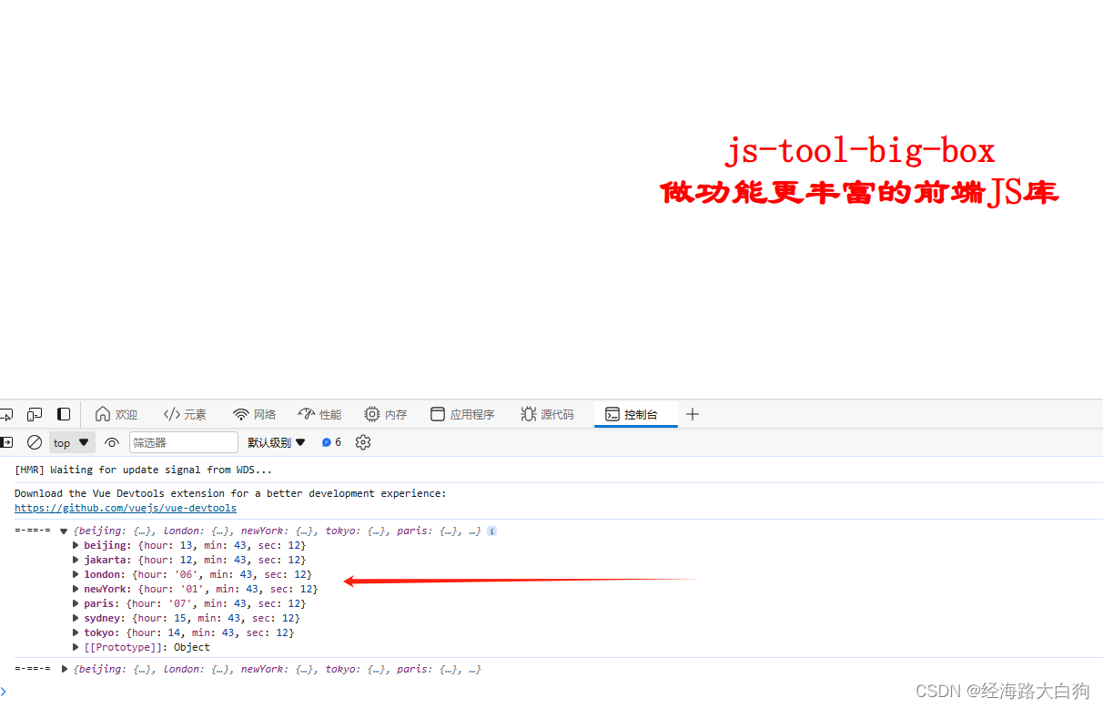This screenshot has height=708, width=1103.
Task: Open the 默认级别 log level dropdown
Action: pyautogui.click(x=277, y=442)
